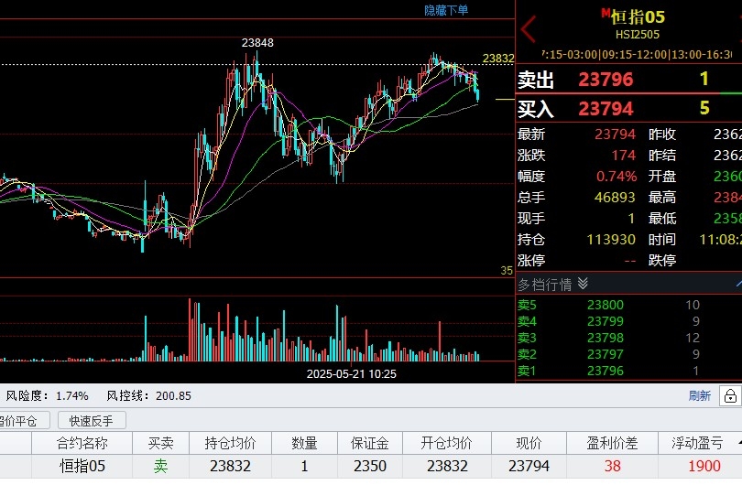The height and width of the screenshot is (485, 742).
Task: Click the 盈利价差 column header
Action: pos(612,443)
